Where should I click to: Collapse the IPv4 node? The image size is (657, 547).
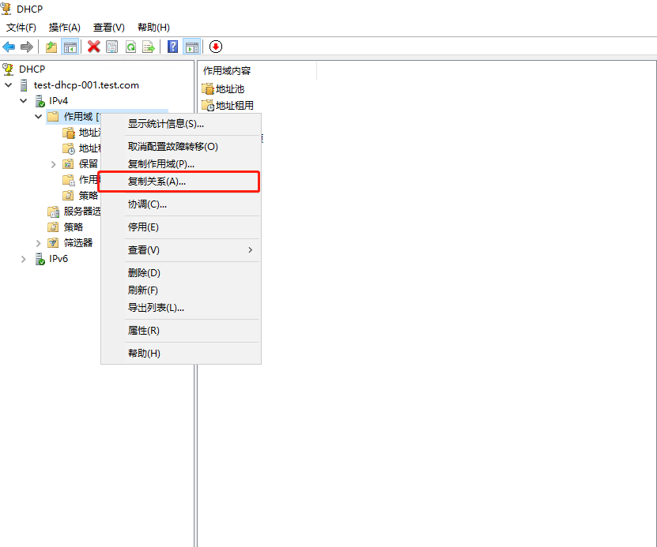coord(24,101)
